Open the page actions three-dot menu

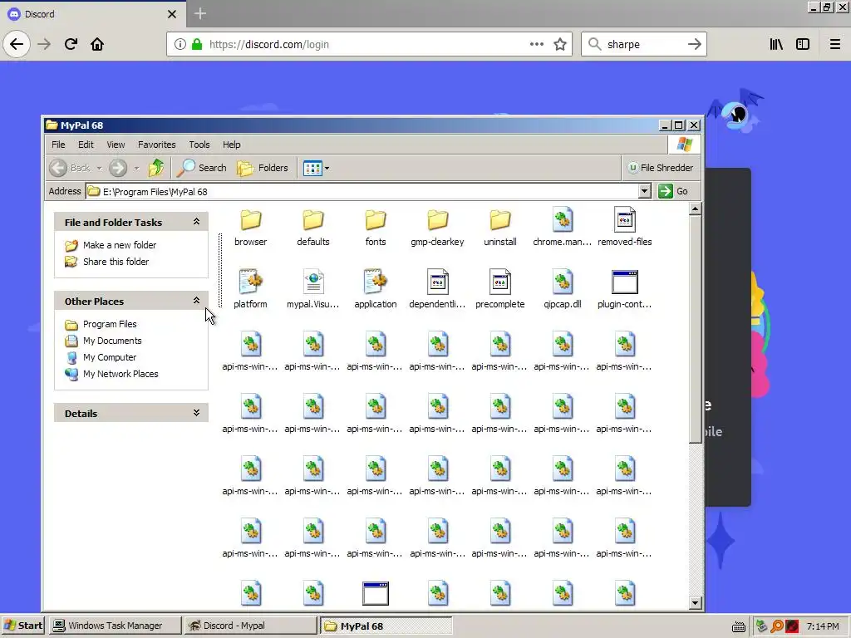coord(537,45)
